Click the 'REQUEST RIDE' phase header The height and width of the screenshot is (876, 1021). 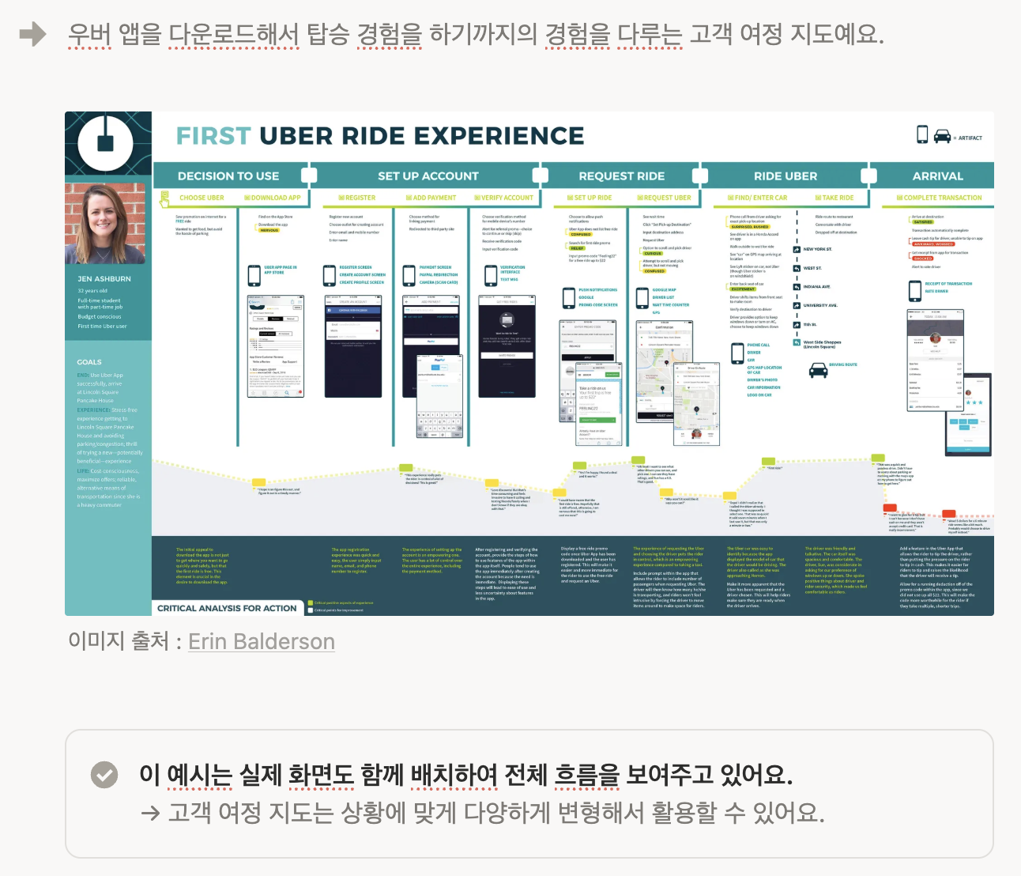[x=622, y=176]
